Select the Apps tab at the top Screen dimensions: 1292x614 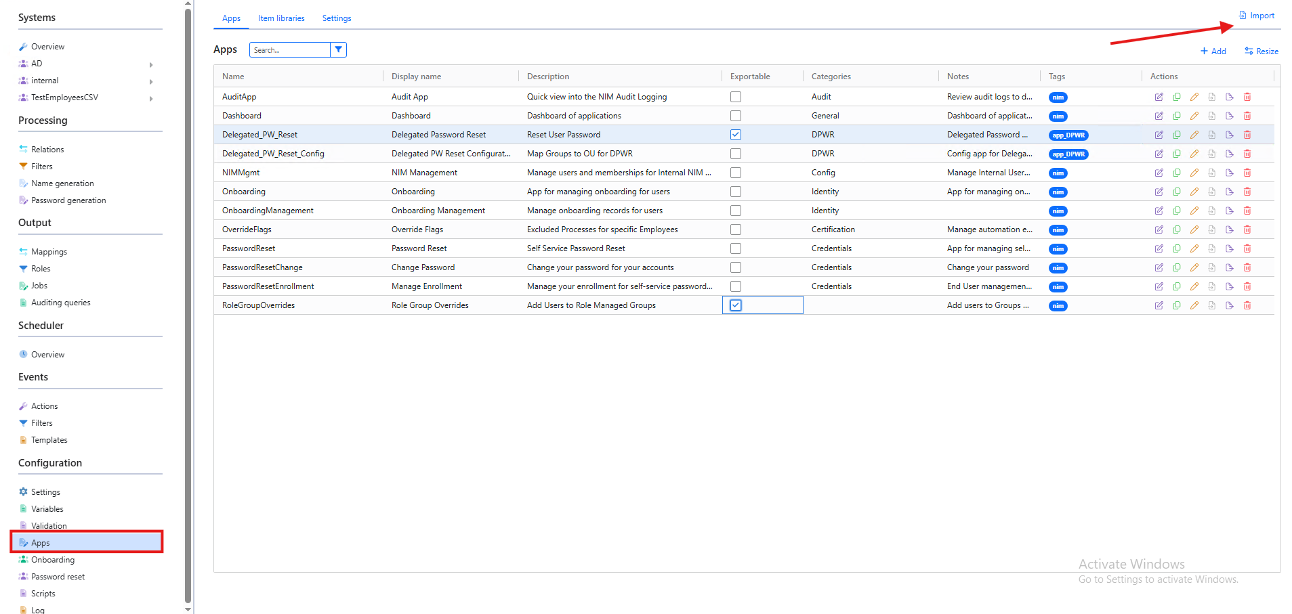231,18
